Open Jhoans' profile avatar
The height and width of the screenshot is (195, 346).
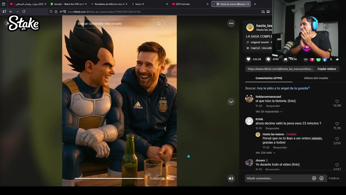249,162
